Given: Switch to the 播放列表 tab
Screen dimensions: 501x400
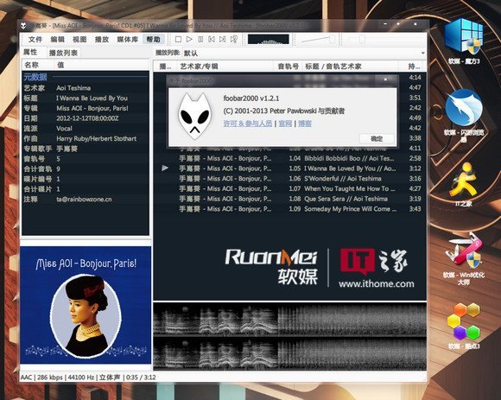Looking at the screenshot, I should click(63, 53).
